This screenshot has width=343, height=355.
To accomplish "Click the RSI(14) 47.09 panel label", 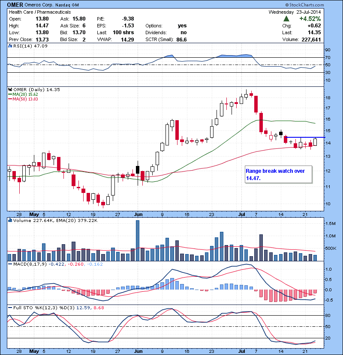I will coord(30,46).
